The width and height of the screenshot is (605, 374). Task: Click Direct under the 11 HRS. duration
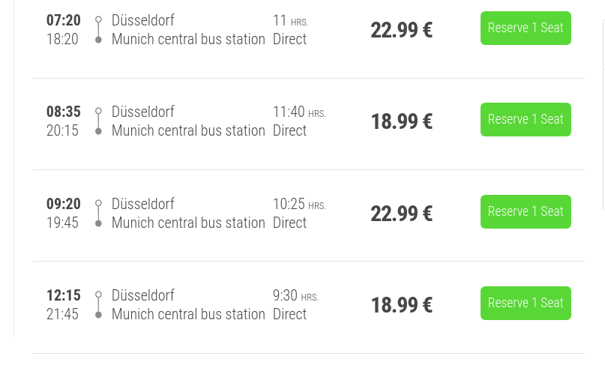point(289,39)
